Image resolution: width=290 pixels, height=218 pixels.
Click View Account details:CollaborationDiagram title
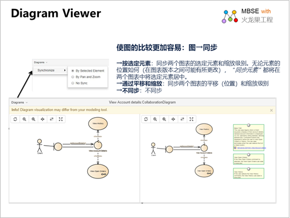(x=142, y=102)
